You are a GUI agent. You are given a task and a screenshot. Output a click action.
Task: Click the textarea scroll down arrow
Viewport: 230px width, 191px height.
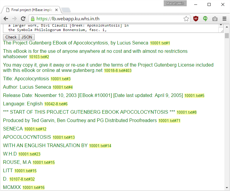point(221,25)
